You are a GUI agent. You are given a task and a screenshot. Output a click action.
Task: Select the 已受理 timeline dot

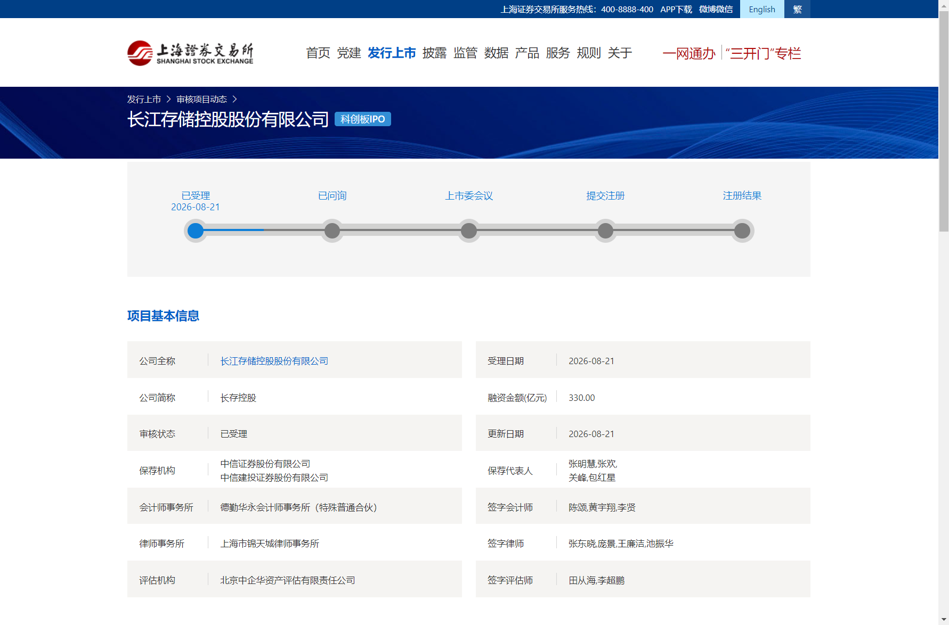coord(196,231)
